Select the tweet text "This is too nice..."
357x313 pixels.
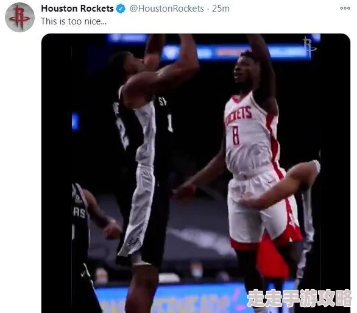(74, 21)
